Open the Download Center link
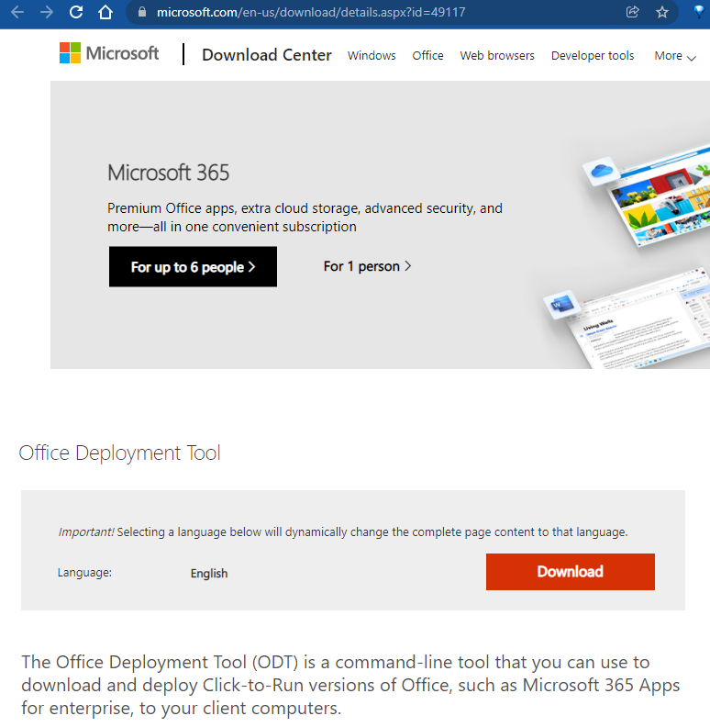 click(x=267, y=55)
